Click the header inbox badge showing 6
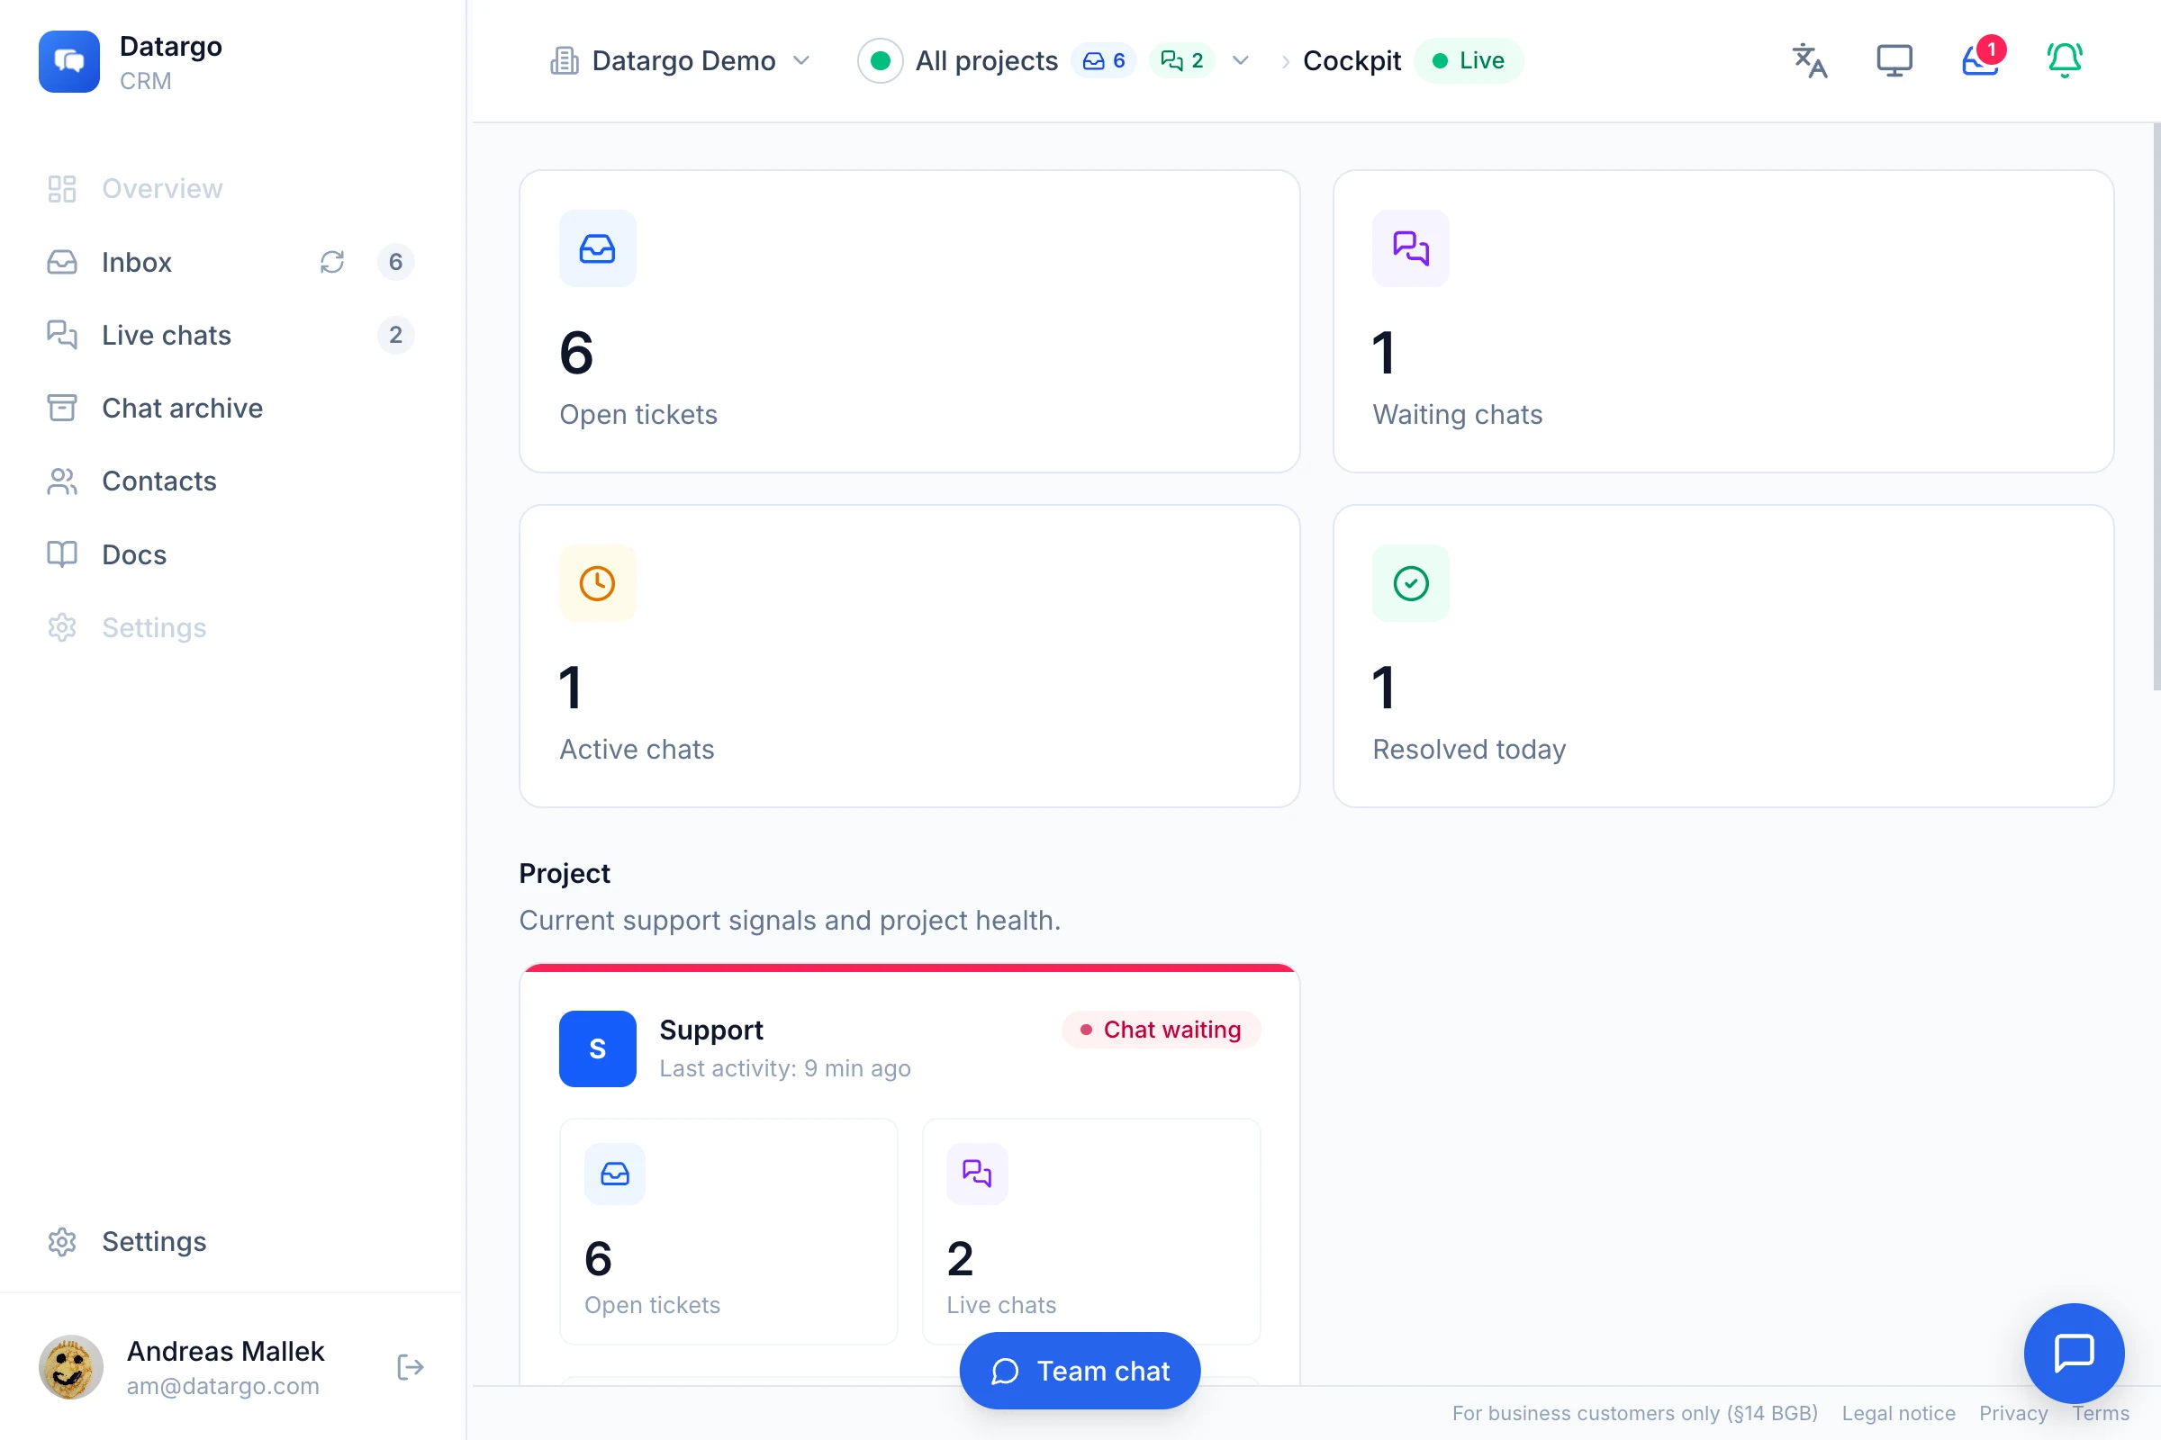The image size is (2161, 1440). click(x=1105, y=60)
